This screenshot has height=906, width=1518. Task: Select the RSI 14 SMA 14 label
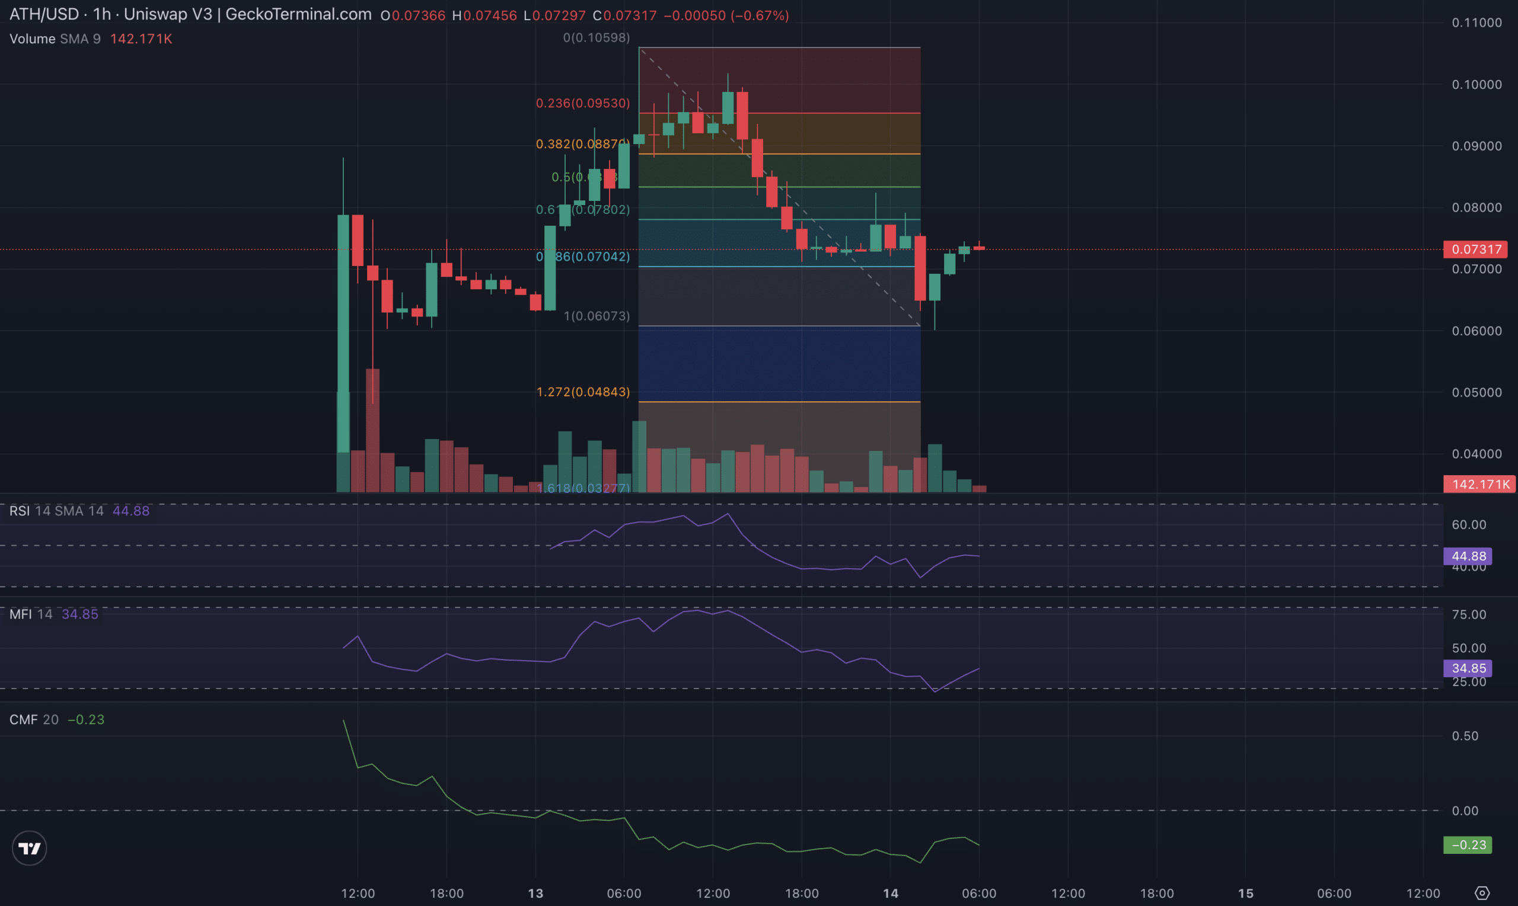[56, 511]
